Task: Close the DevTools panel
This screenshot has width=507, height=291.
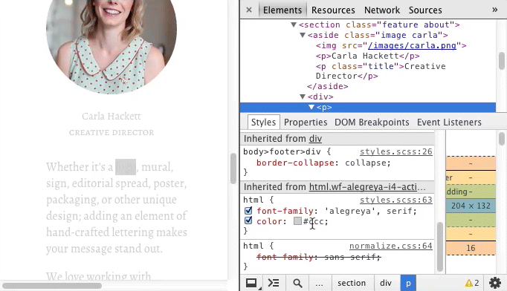Action: (x=248, y=10)
